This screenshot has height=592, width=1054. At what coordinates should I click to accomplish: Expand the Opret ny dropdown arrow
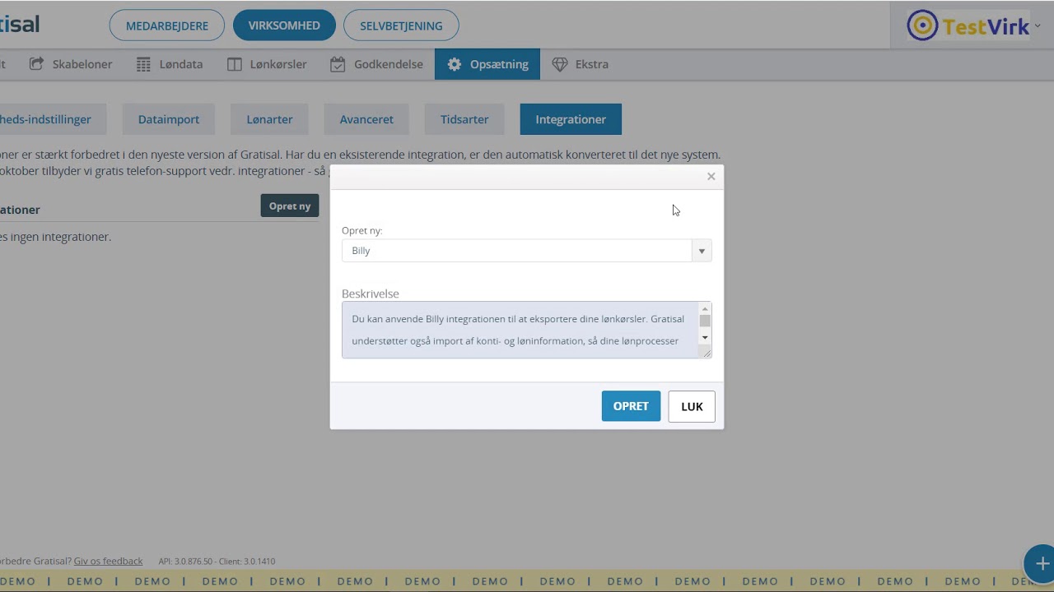tap(702, 251)
